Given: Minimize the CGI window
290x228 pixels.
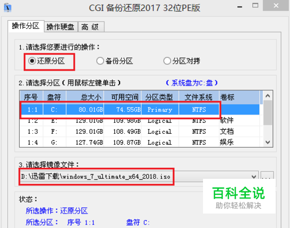Looking at the screenshot, I should [x=240, y=7].
